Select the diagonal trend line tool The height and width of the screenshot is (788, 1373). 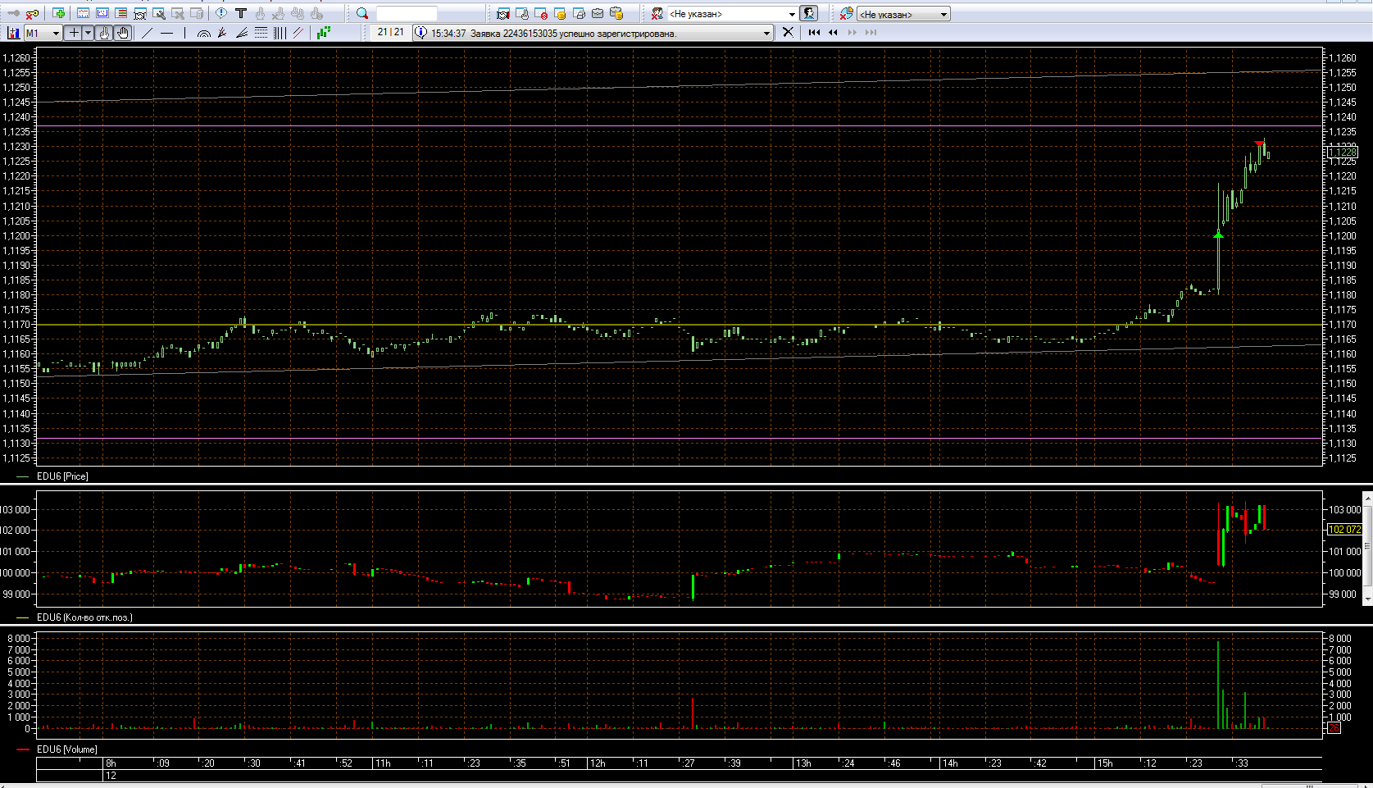pos(148,33)
